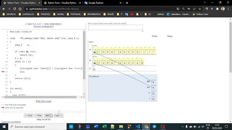Open Telegram from the taskbar
The width and height of the screenshot is (232, 130).
pos(154,127)
